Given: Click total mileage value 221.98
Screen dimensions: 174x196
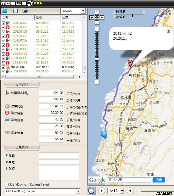Looking at the screenshot, I should coord(52,93).
